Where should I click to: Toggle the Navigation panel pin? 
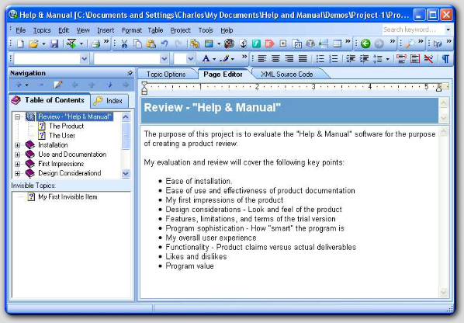point(130,73)
